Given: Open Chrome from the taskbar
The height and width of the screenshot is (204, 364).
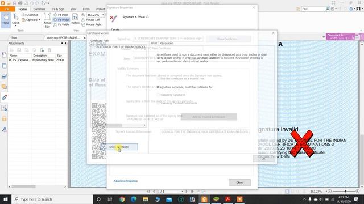Looking at the screenshot, I should [x=122, y=199].
